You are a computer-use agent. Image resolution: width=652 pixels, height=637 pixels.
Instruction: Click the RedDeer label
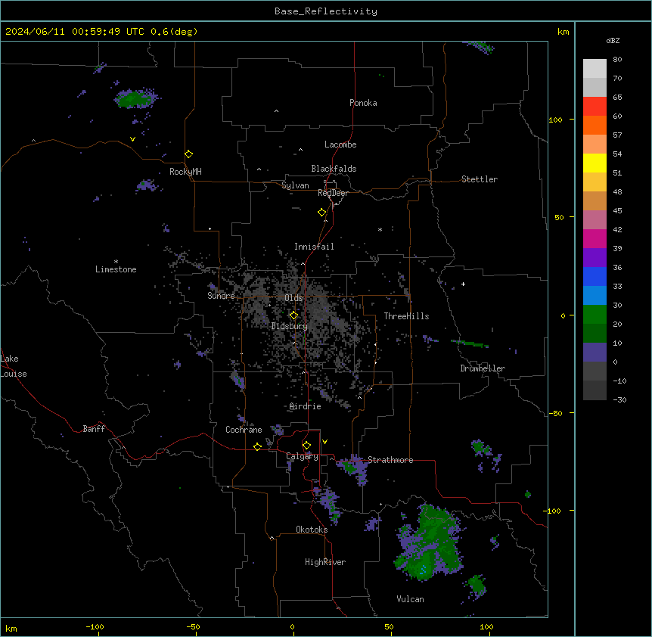point(333,193)
